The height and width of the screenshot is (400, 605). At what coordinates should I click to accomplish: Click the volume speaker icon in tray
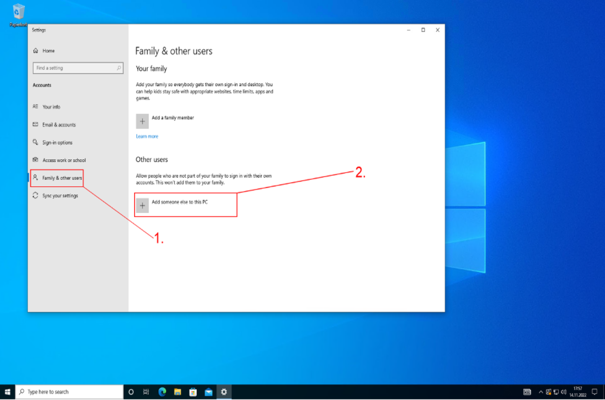coord(563,392)
